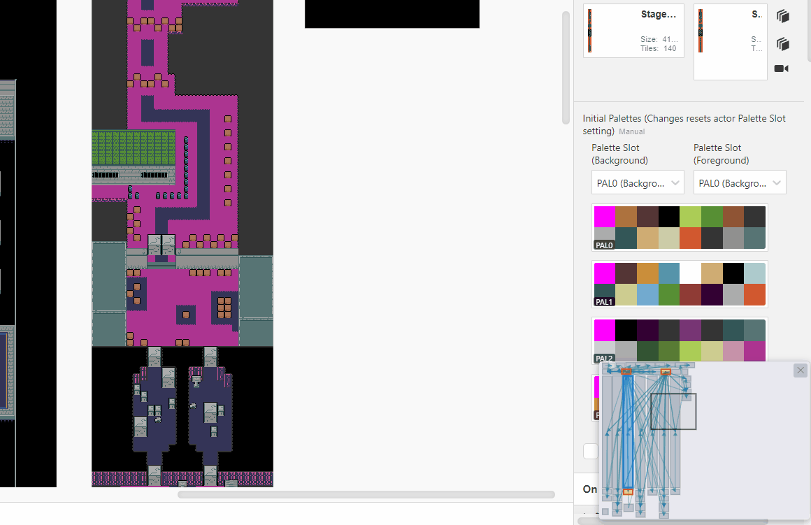Screen dimensions: 811x525
Task: Click the green grass area on the map
Action: [x=133, y=148]
